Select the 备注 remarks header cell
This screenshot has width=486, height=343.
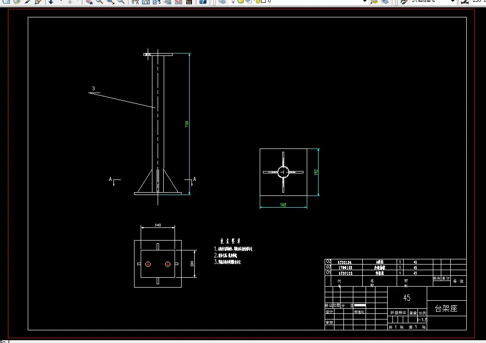(458, 281)
